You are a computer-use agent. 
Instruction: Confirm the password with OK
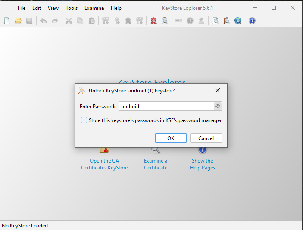171,138
